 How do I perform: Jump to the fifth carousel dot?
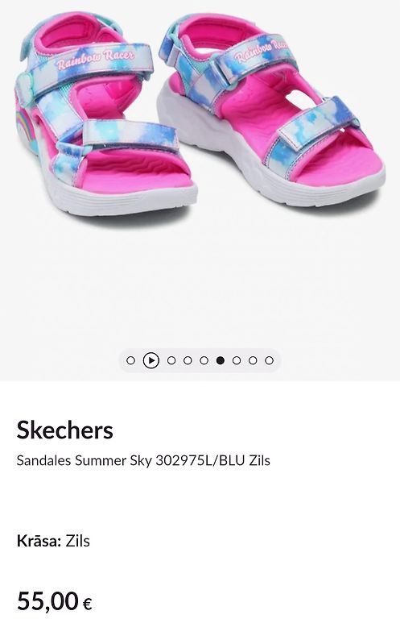pyautogui.click(x=204, y=360)
